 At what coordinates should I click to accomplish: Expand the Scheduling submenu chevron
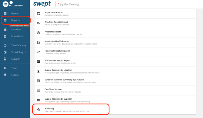26,52
